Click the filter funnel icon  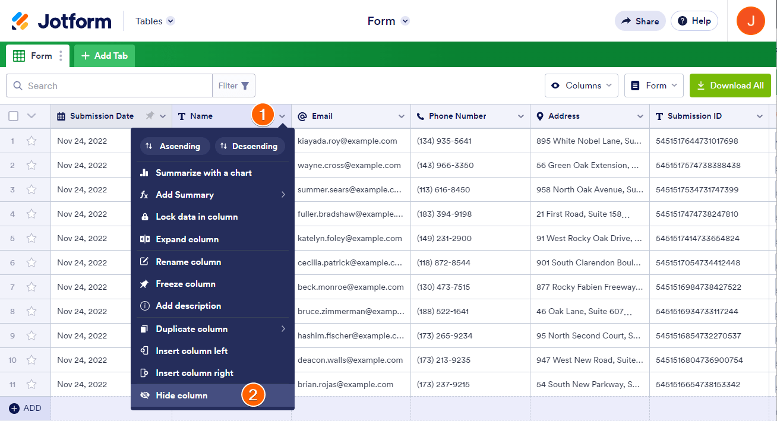click(245, 86)
